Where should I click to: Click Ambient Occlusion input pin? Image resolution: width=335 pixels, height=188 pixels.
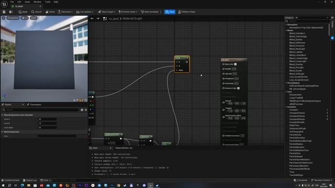click(x=224, y=136)
